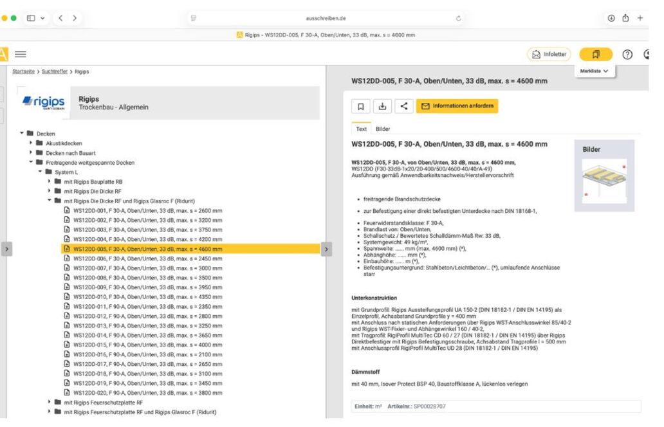
Task: Go back with browser back arrow
Action: [x=60, y=18]
